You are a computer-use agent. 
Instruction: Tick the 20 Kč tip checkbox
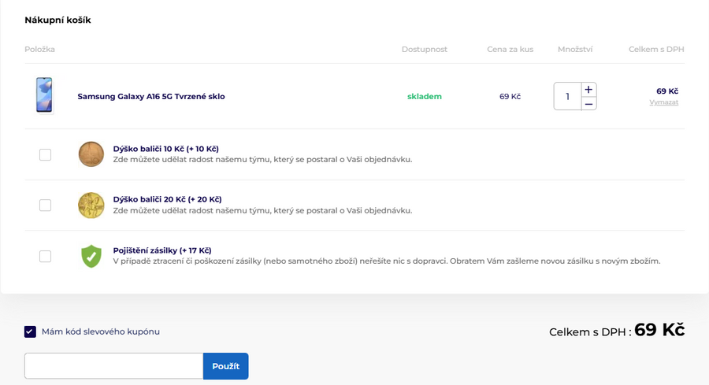tap(45, 205)
